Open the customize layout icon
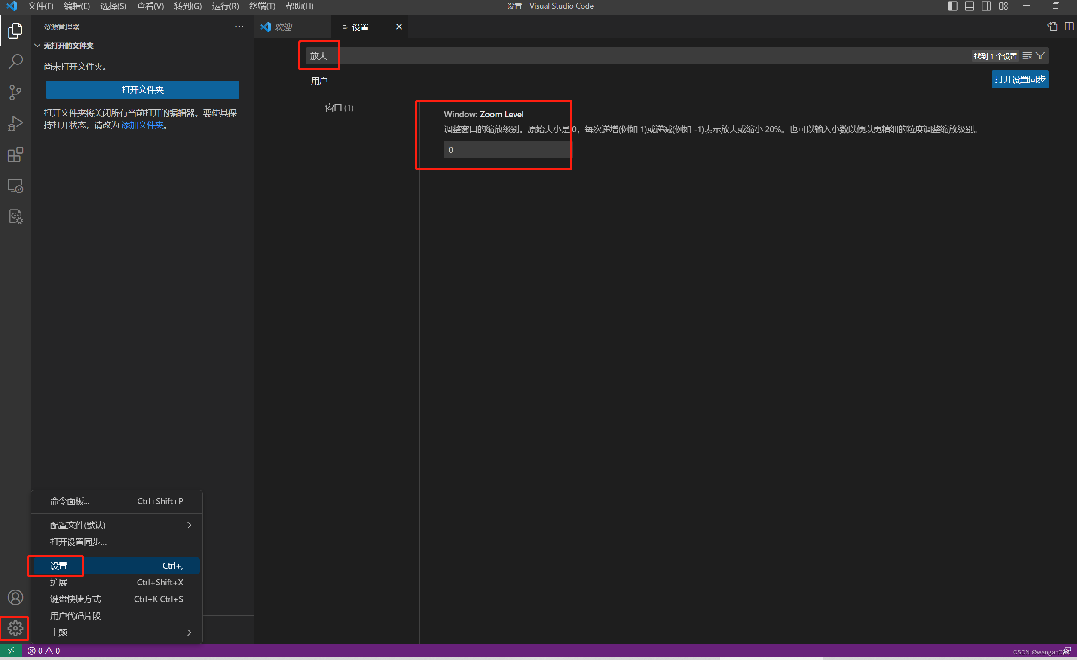 coord(1004,6)
